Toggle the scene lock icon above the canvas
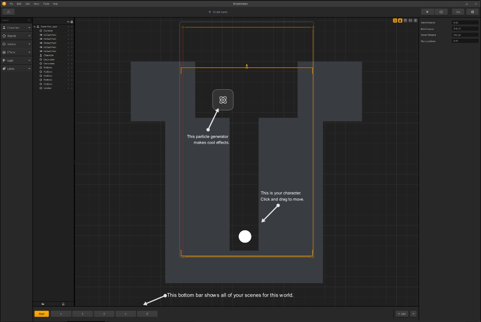 point(400,21)
